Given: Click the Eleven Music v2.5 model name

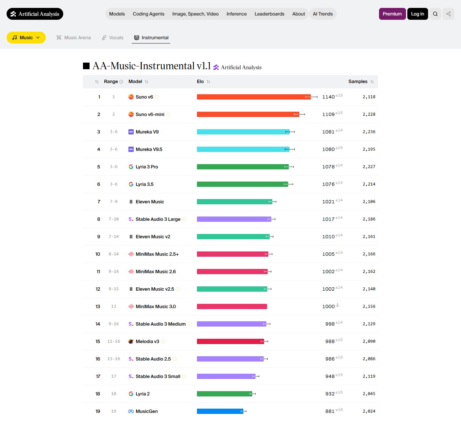Looking at the screenshot, I should click(x=155, y=289).
